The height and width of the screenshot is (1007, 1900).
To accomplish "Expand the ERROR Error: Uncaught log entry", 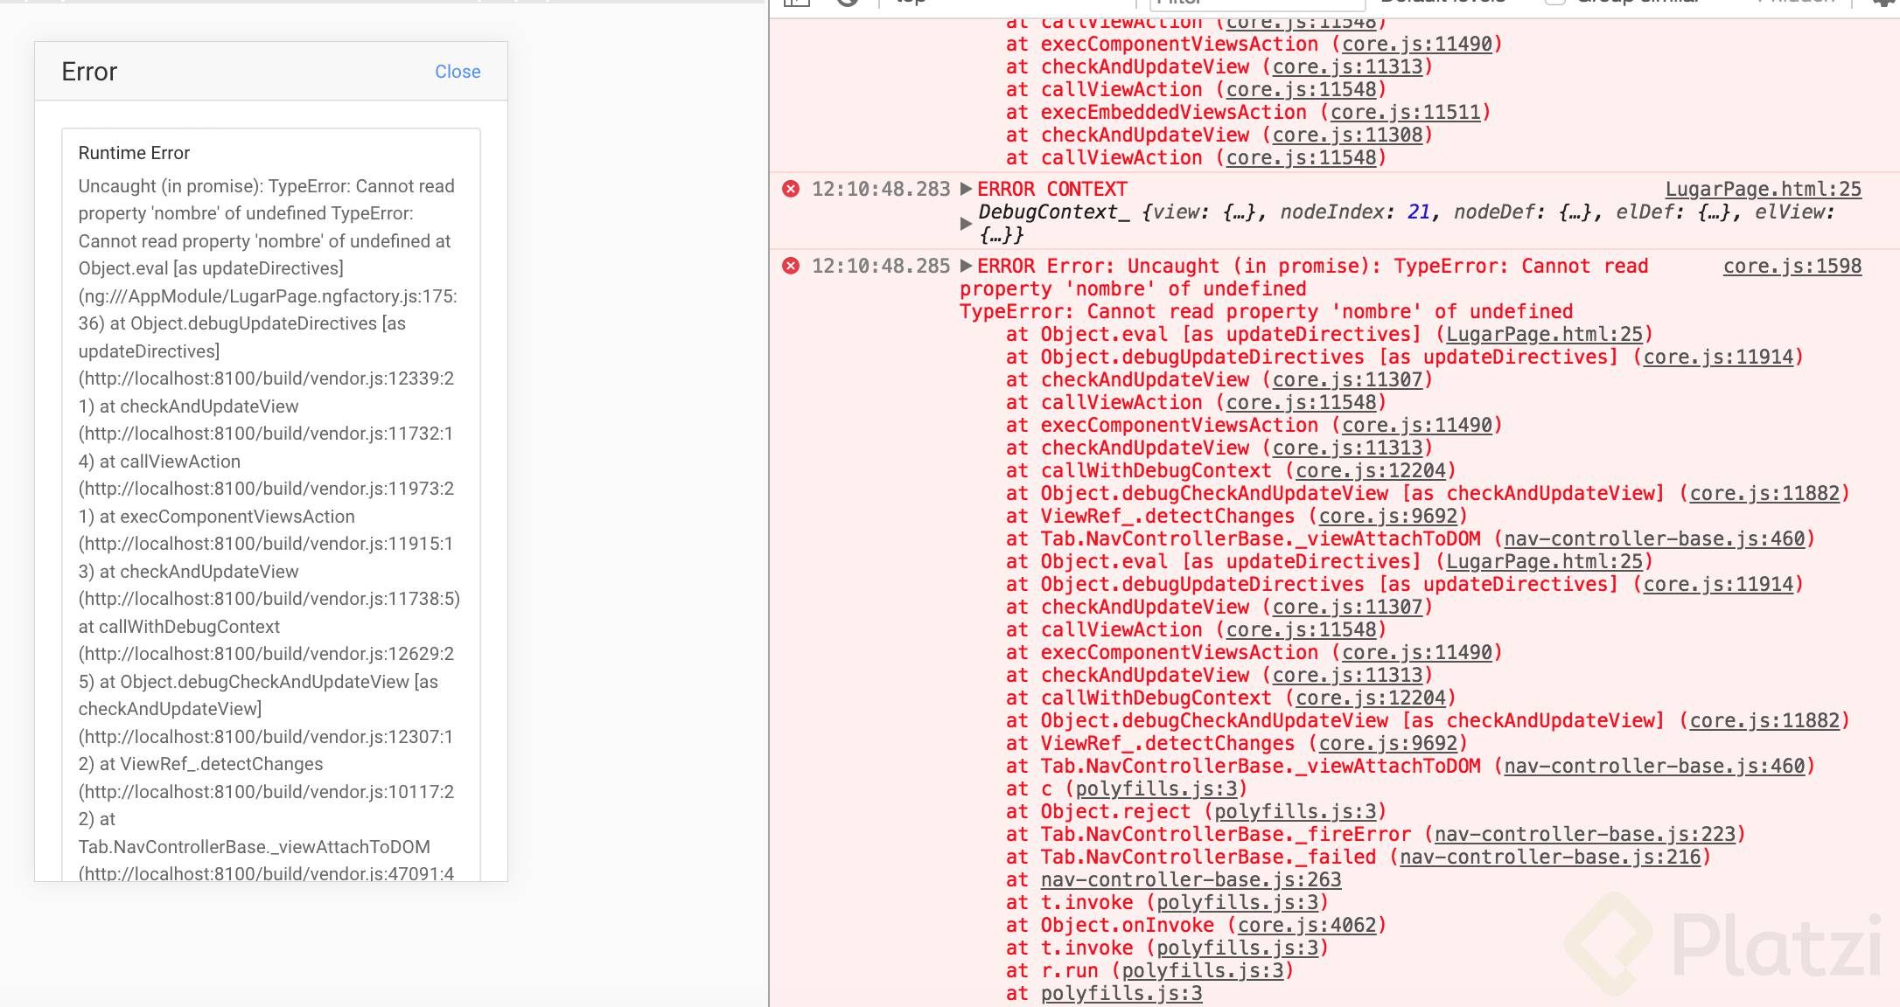I will point(966,266).
